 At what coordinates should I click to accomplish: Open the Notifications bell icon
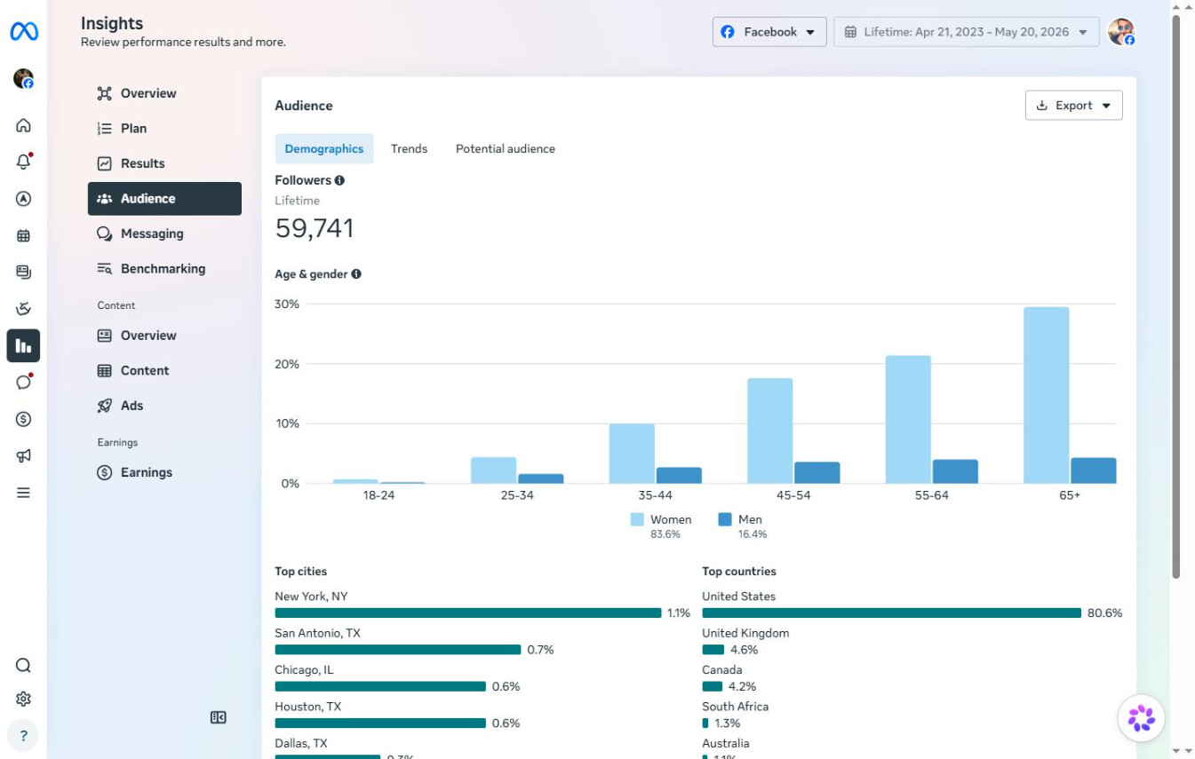click(x=24, y=162)
